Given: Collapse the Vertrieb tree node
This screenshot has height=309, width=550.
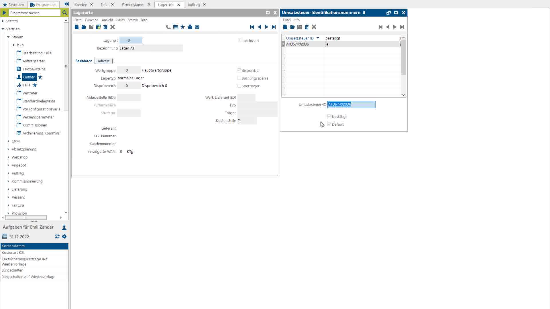Looking at the screenshot, I should [x=3, y=29].
